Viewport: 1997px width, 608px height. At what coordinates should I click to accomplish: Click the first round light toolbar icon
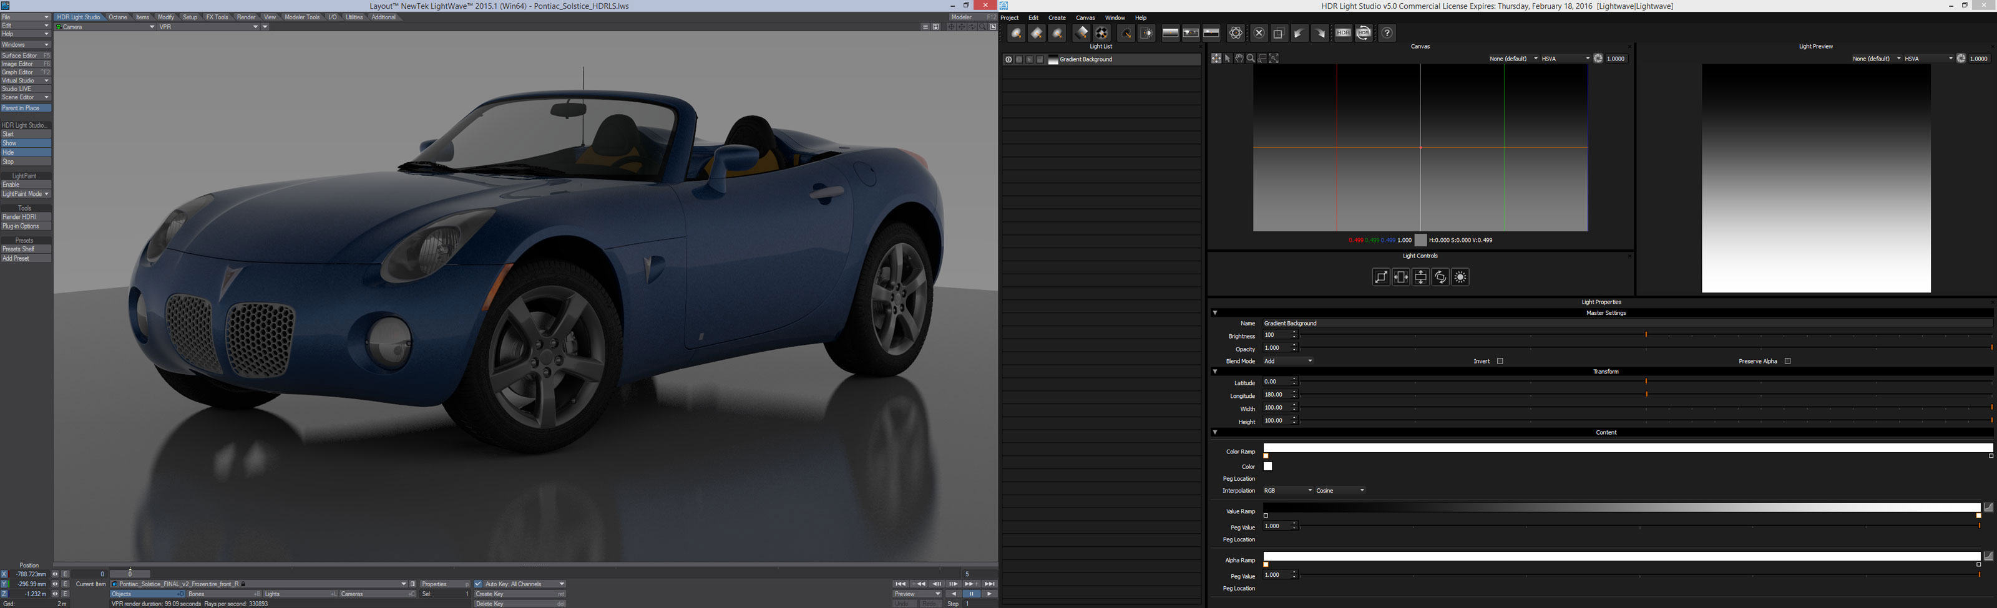point(1017,32)
